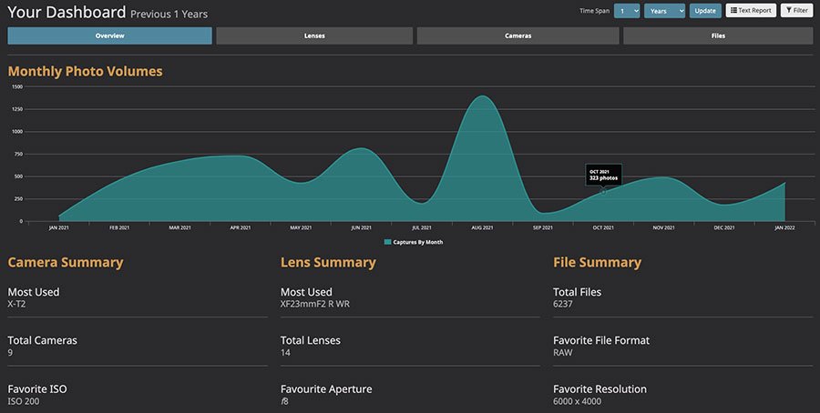Click the Your Dashboard title
This screenshot has width=820, height=413.
point(67,12)
